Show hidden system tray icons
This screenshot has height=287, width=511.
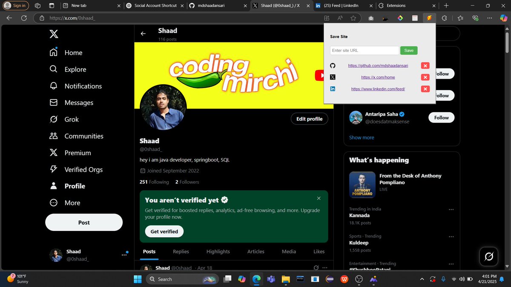(422, 279)
